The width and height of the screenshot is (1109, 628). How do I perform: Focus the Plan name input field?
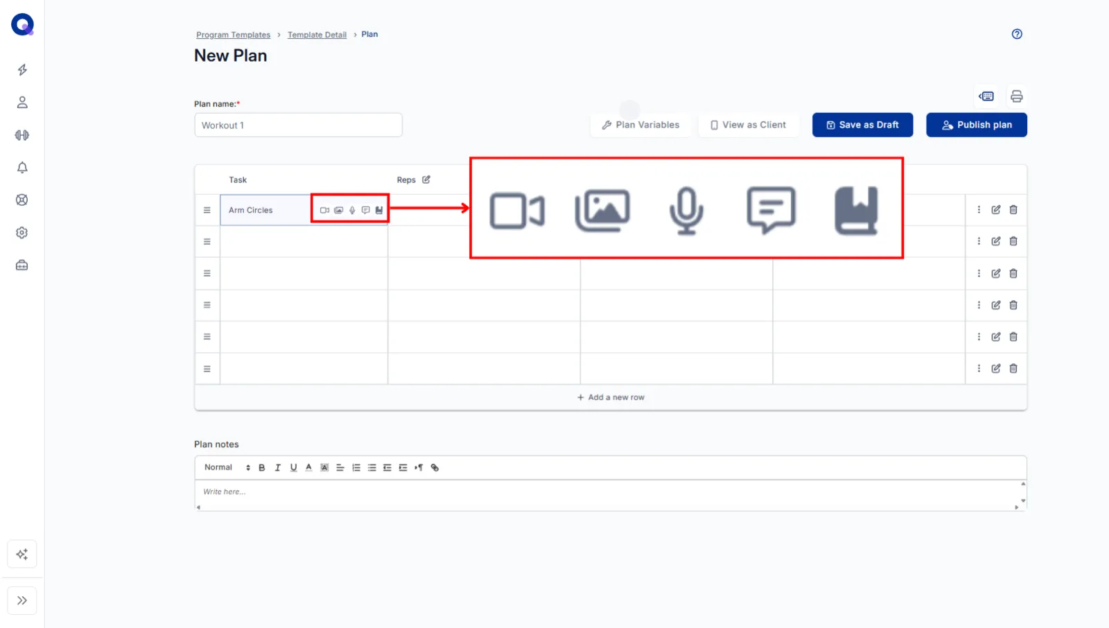click(x=298, y=125)
